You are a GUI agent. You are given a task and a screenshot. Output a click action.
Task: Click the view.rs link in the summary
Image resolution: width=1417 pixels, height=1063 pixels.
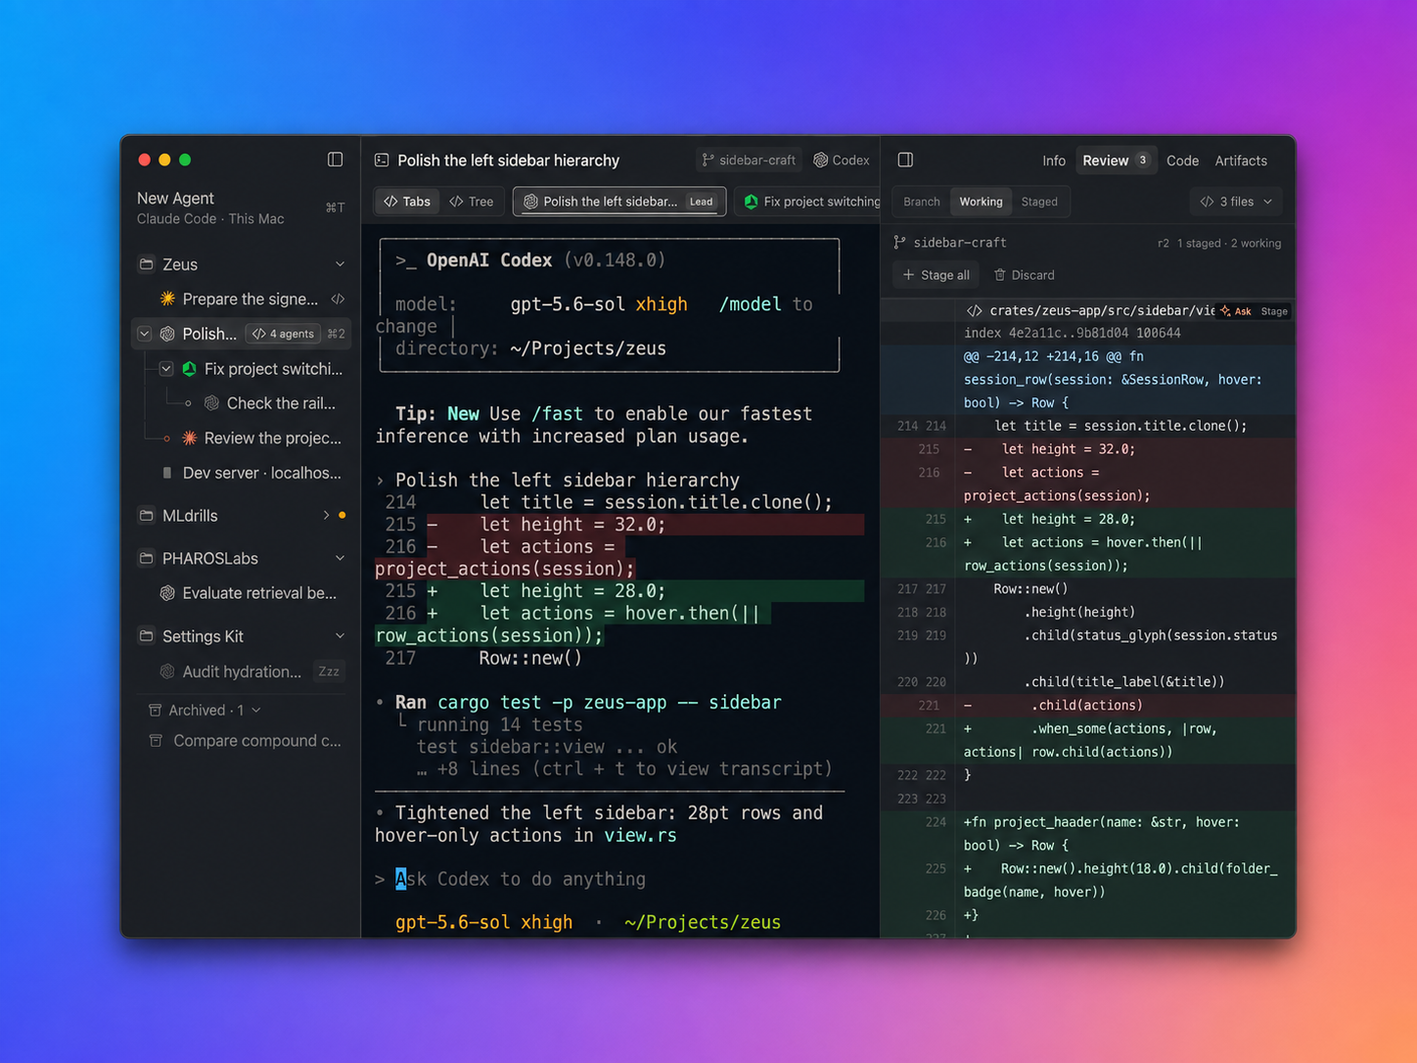[640, 836]
